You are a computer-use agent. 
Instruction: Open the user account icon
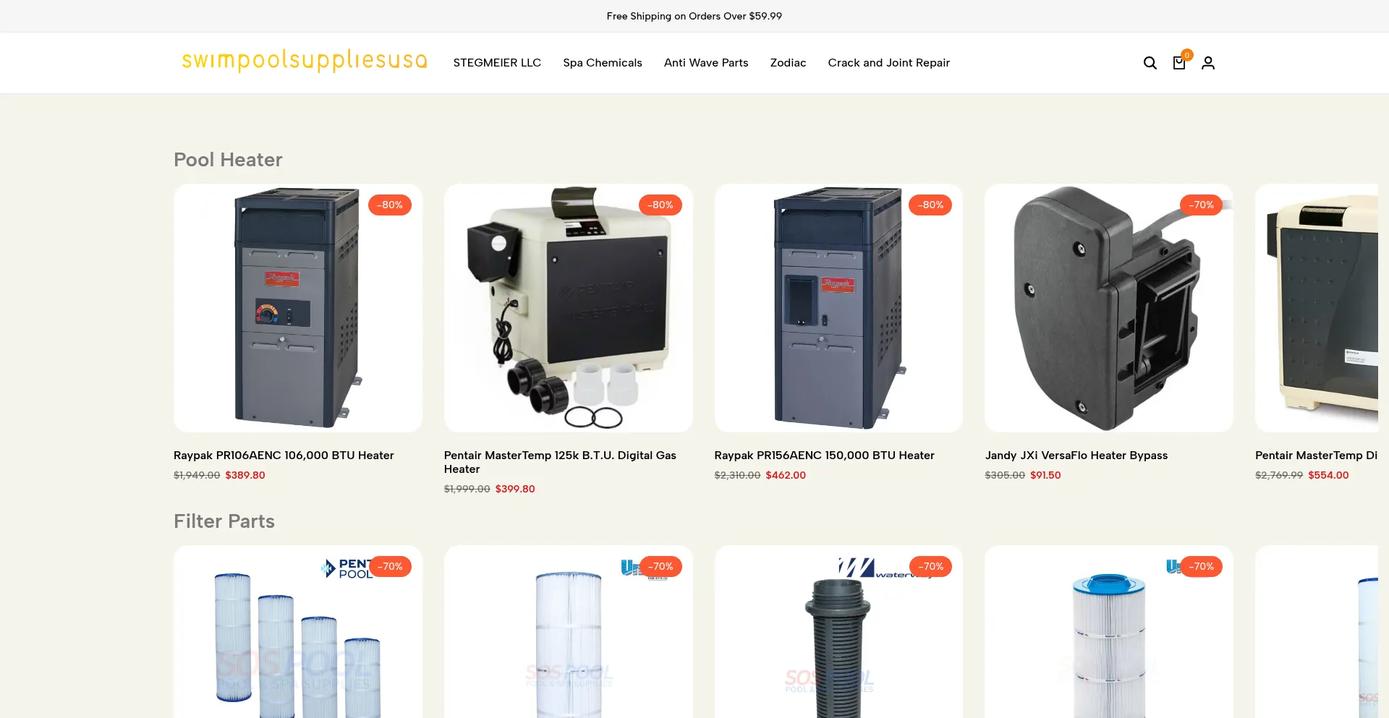[1208, 63]
